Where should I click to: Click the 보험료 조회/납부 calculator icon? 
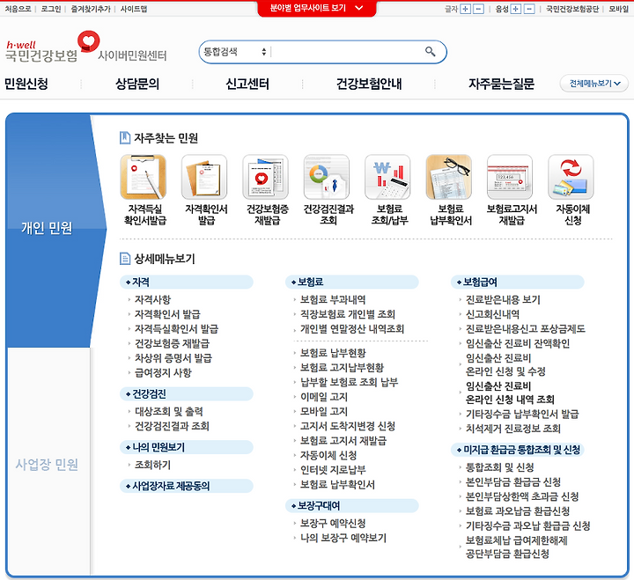[387, 177]
